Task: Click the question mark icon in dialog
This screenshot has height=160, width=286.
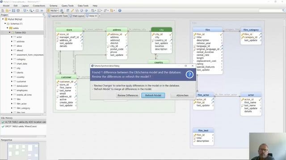Action: (x=189, y=75)
